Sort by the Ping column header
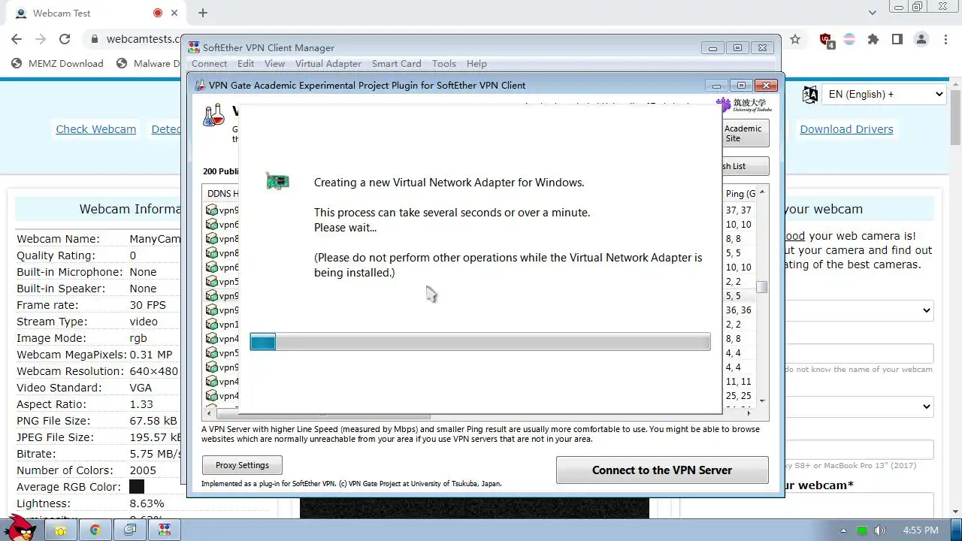The width and height of the screenshot is (962, 541). click(740, 194)
